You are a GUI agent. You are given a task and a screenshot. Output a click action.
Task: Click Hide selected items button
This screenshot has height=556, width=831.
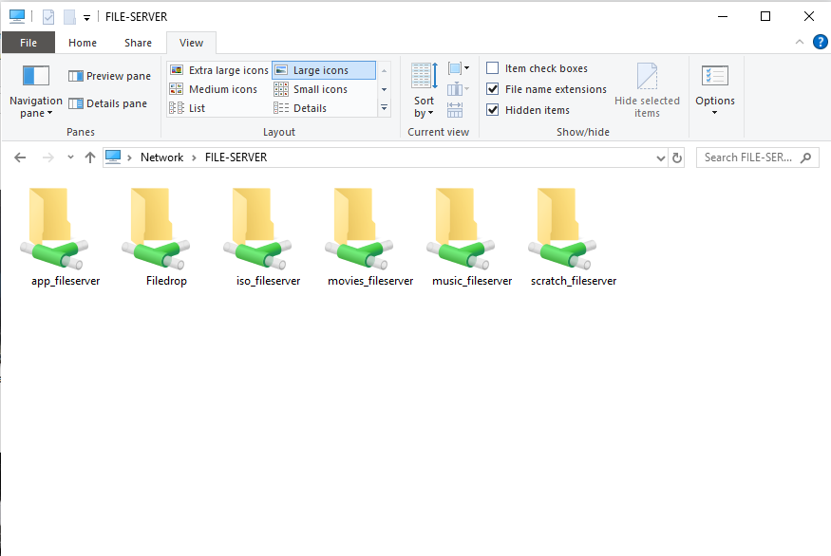(647, 90)
